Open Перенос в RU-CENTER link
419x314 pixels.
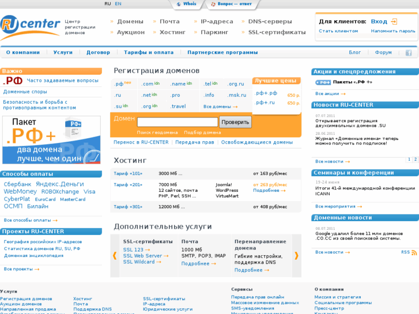coord(141,142)
